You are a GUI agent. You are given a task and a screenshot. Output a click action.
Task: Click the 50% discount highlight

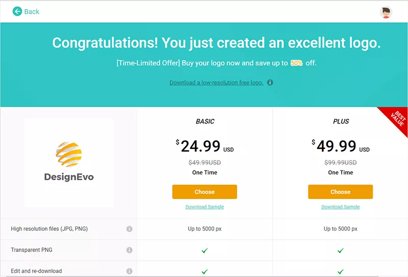tap(296, 63)
